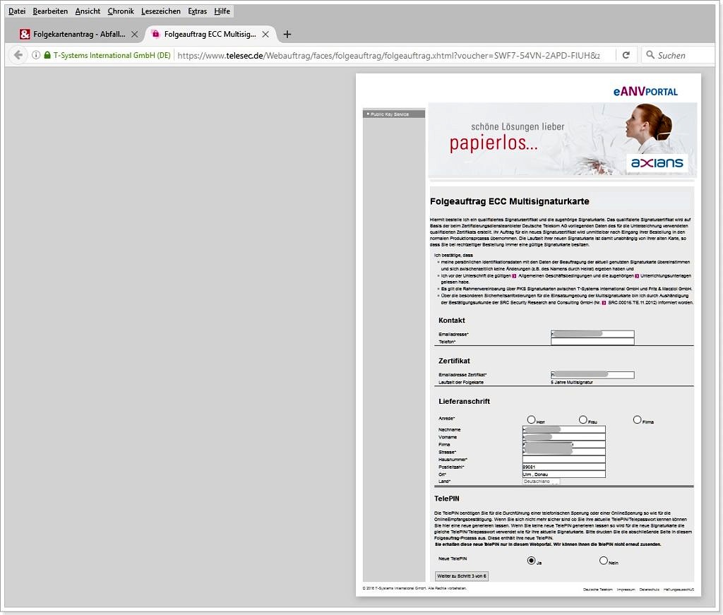Select the Firma salutation radio button
Viewport: 723px width, 615px height.
pos(638,419)
